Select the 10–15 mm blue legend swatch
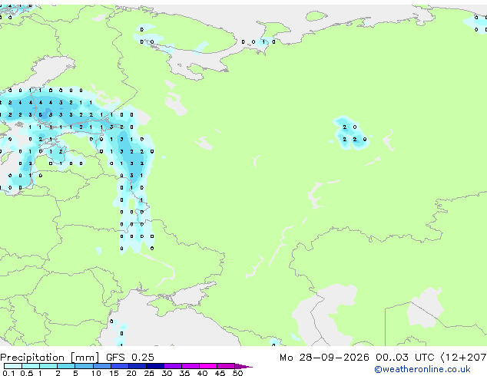487x376 pixels. tap(101, 366)
